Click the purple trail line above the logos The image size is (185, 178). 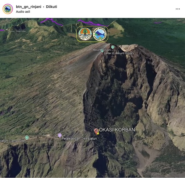[51, 20]
